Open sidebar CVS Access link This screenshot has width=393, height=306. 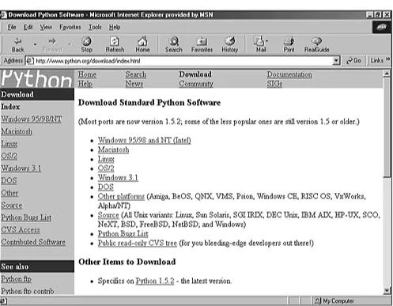[x=21, y=229]
